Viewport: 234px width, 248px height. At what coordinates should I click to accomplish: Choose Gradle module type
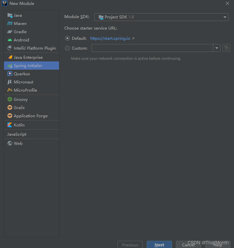click(32, 32)
